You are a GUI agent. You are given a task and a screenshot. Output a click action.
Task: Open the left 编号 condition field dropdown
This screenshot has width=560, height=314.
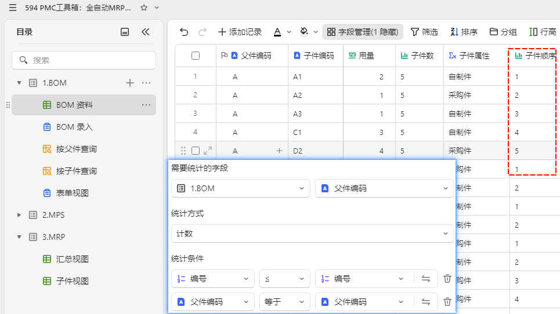coord(213,279)
